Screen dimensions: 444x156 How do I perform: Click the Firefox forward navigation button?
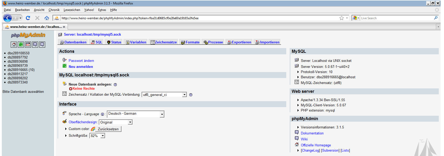(x=15, y=18)
